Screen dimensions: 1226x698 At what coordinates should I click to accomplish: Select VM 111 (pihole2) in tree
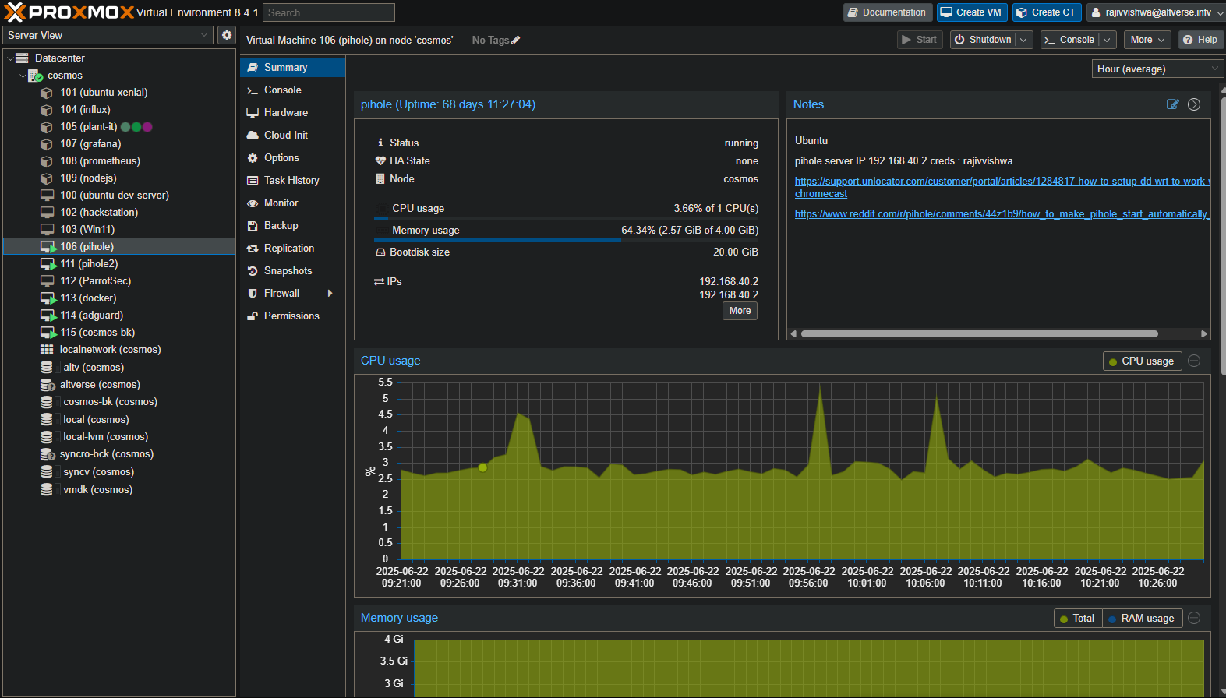coord(89,264)
